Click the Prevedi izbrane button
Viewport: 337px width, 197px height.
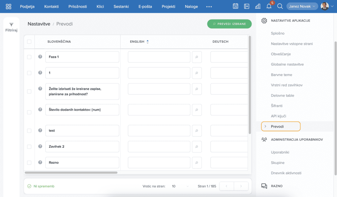(x=229, y=24)
